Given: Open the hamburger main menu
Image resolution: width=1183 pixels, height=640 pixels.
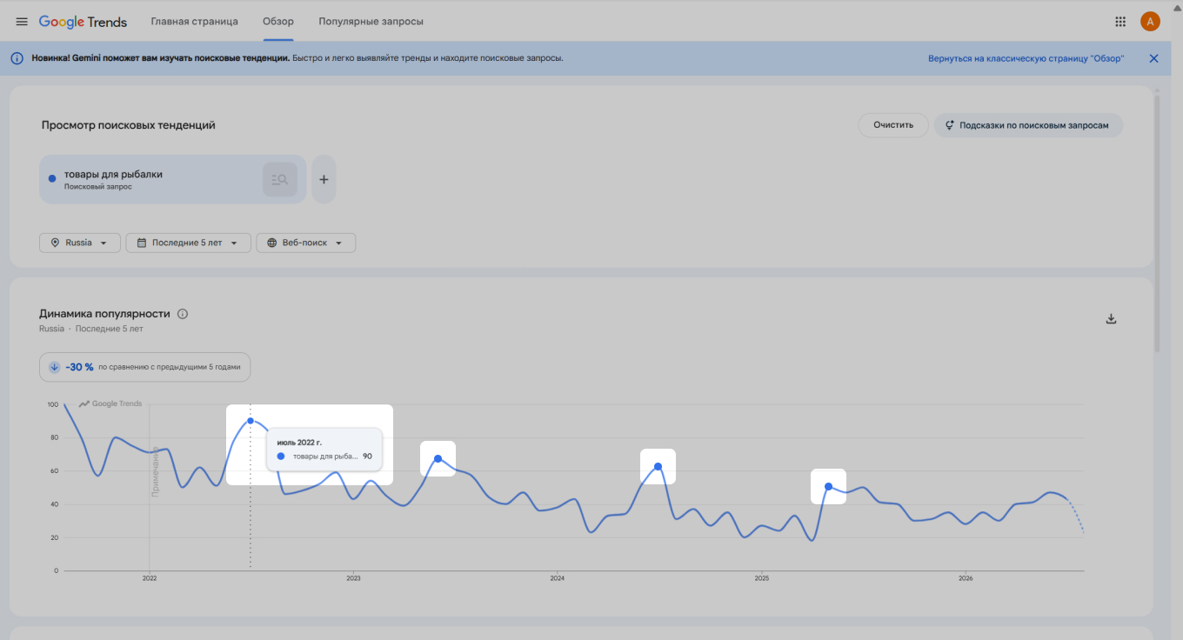Looking at the screenshot, I should tap(22, 22).
